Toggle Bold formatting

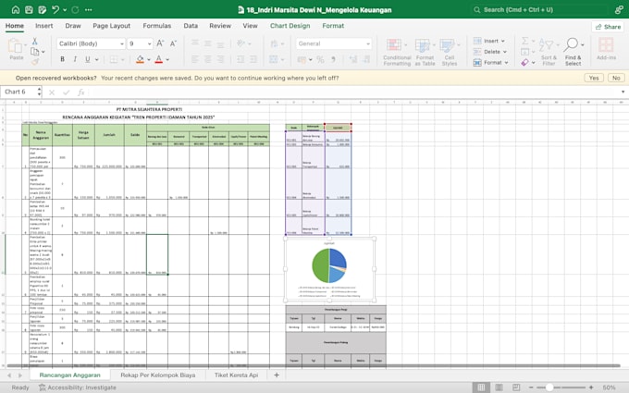click(62, 59)
